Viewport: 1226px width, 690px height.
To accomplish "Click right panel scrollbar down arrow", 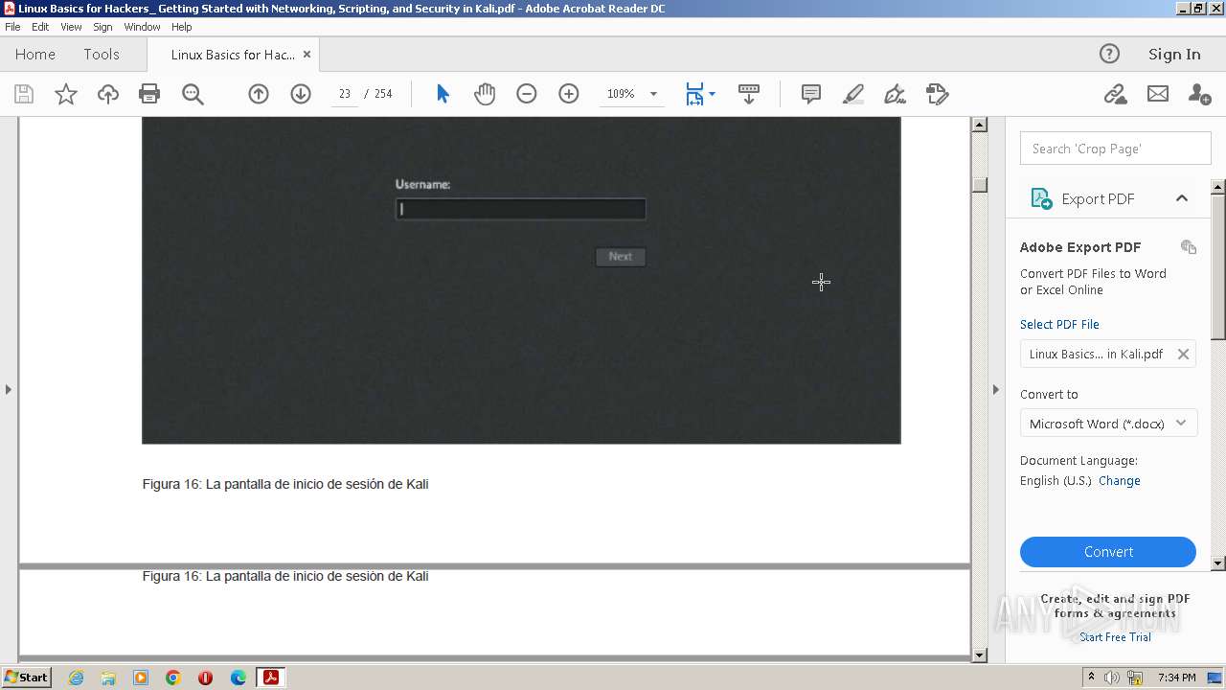I will (1218, 563).
